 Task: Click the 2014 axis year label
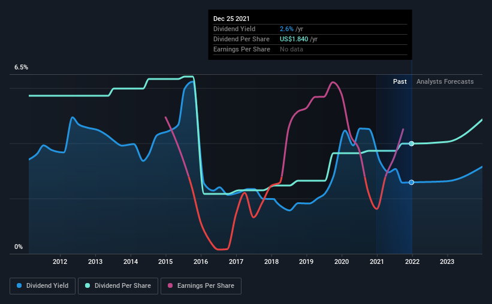click(x=131, y=262)
